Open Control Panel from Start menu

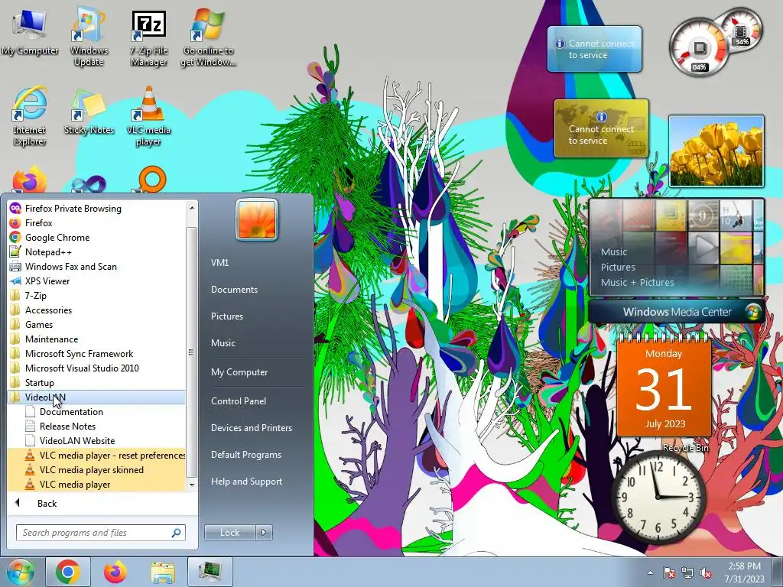click(x=239, y=401)
